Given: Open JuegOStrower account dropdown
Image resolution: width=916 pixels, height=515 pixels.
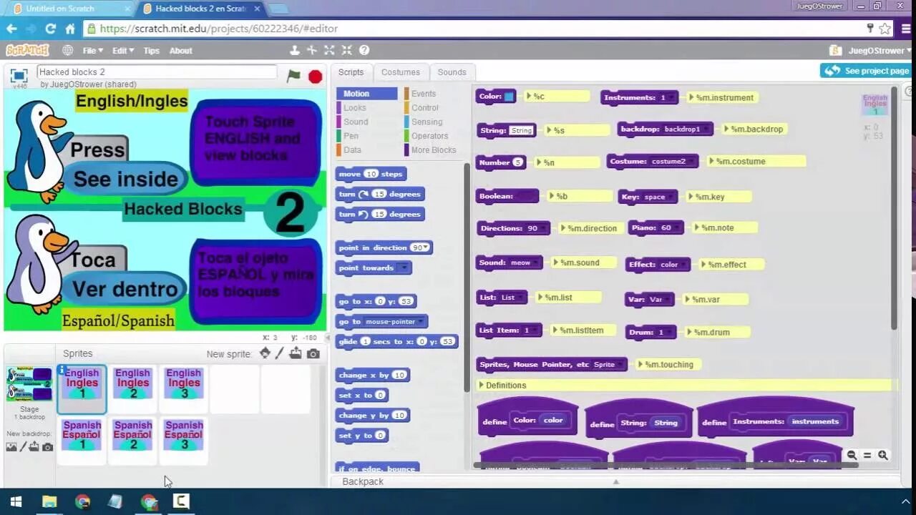Looking at the screenshot, I should [880, 50].
